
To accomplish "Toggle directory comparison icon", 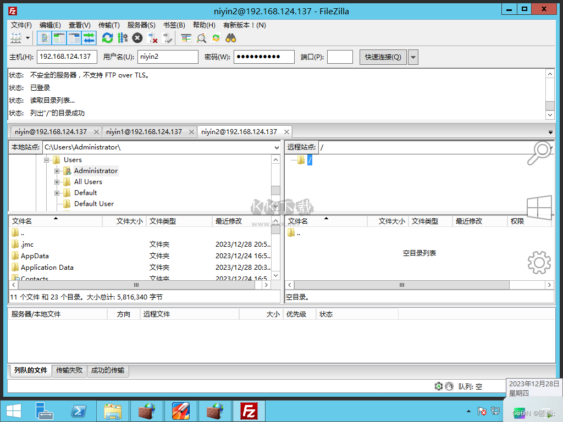I will click(201, 38).
